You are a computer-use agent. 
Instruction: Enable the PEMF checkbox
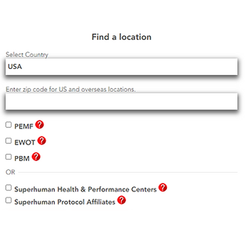[8, 125]
